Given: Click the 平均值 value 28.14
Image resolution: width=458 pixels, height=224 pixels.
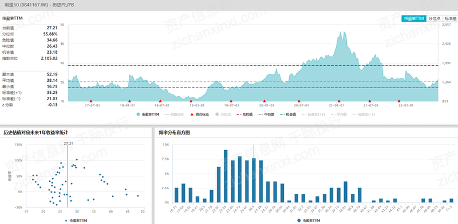Looking at the screenshot, I should tap(52, 80).
